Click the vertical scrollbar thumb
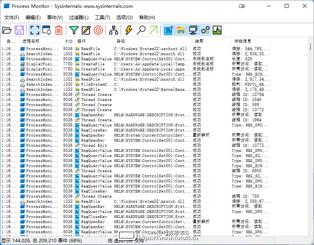 (310, 47)
